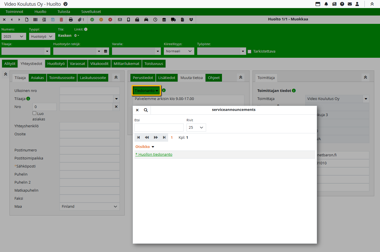Check the Luo asiakas checkbox
The image size is (380, 252).
point(35,113)
